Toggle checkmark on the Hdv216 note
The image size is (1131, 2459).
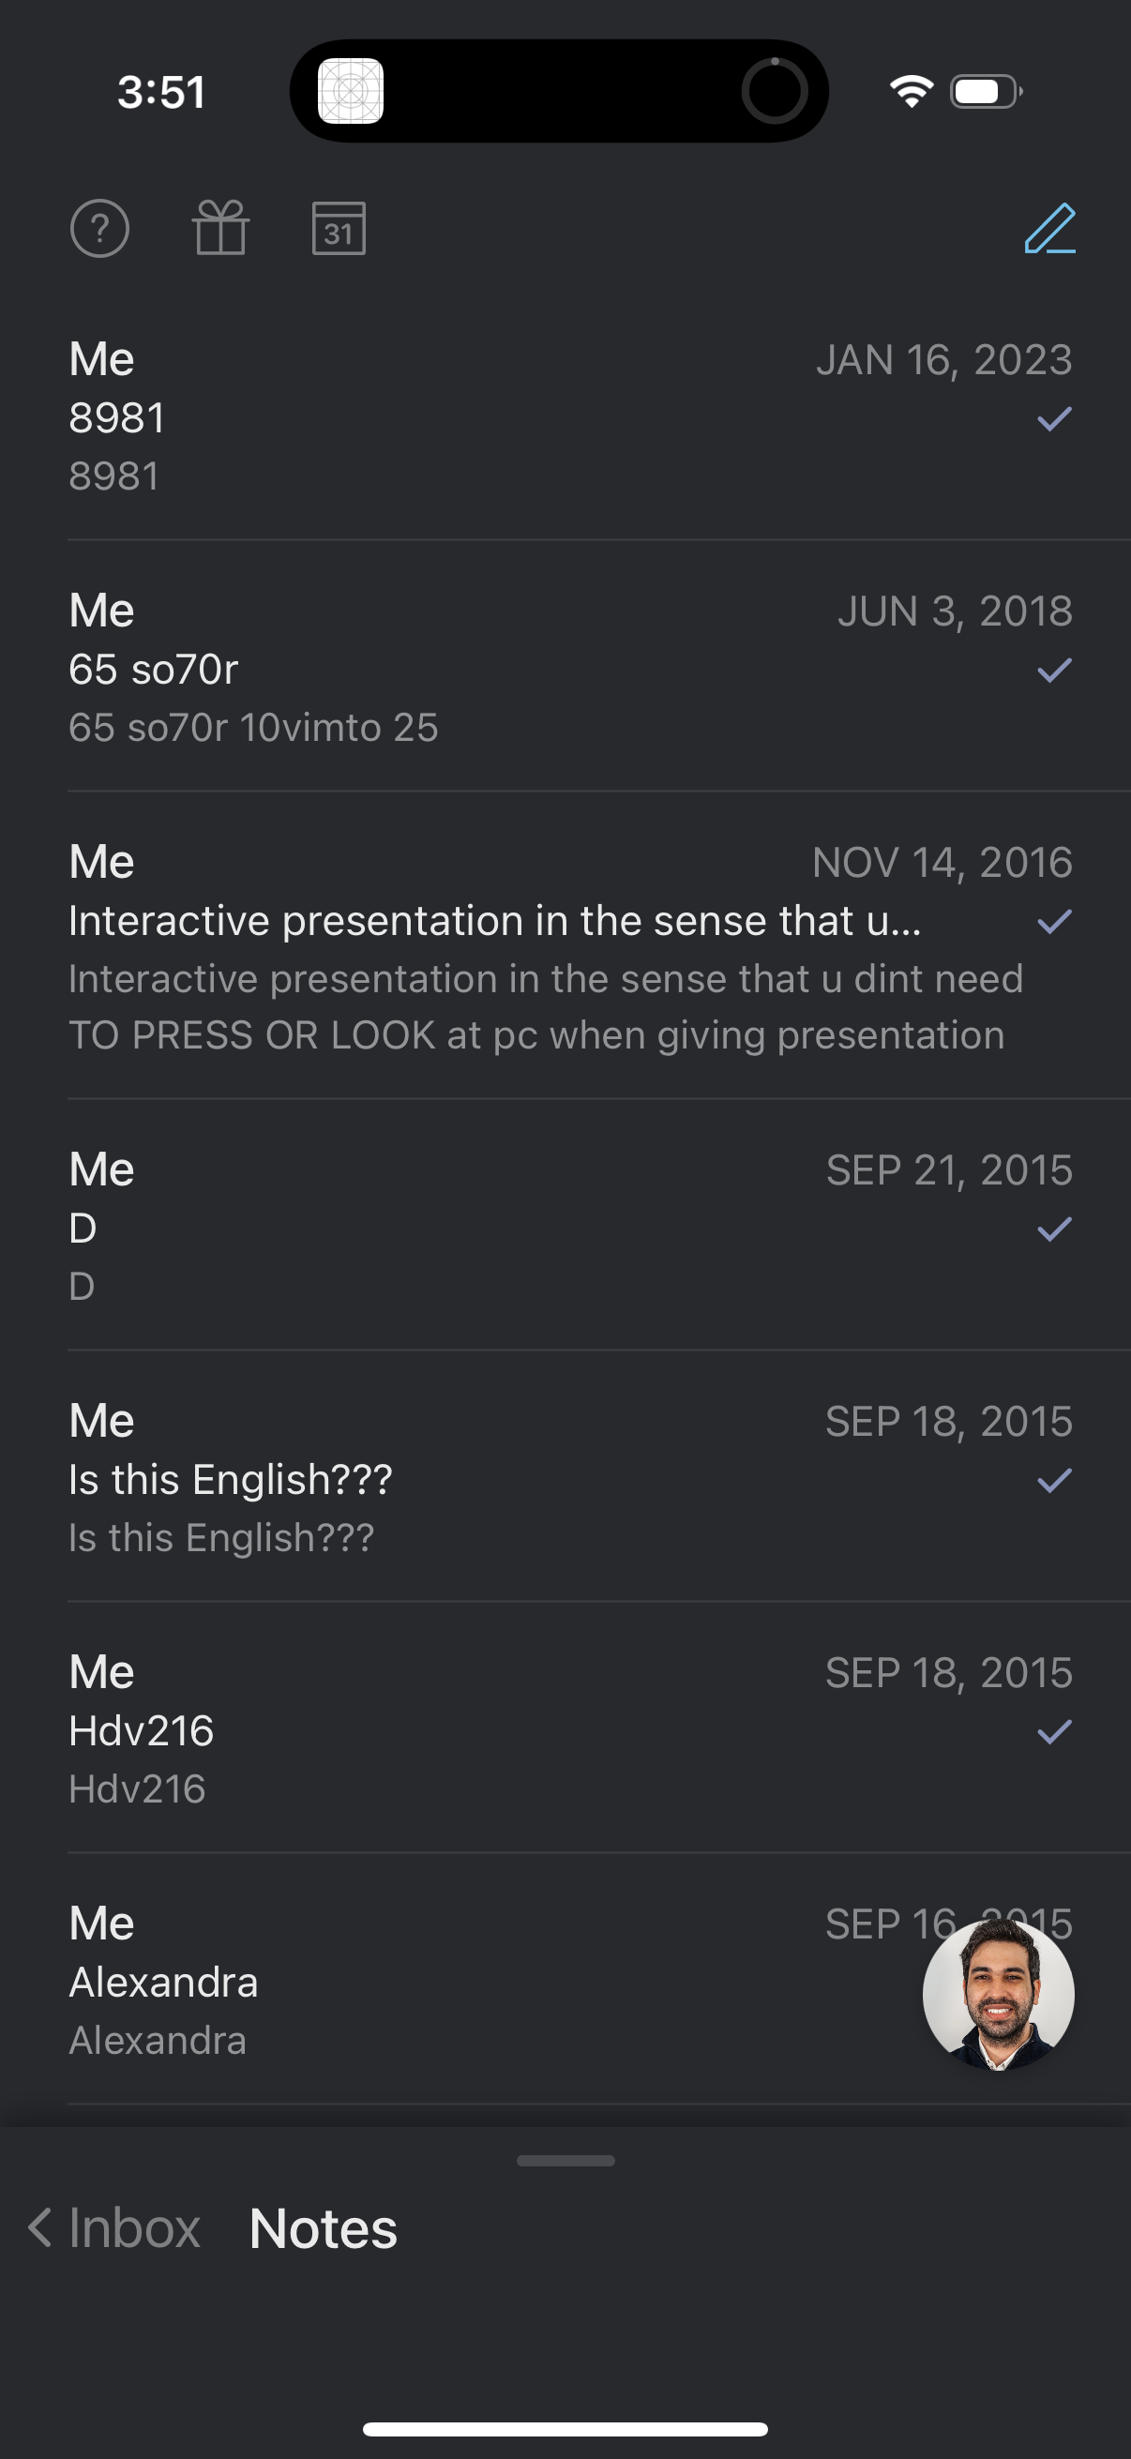point(1054,1731)
